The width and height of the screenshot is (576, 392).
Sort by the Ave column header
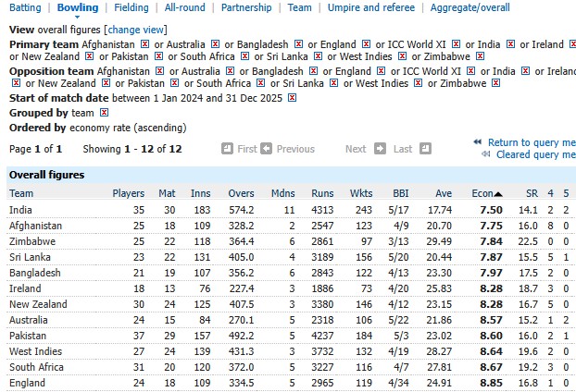pos(444,193)
